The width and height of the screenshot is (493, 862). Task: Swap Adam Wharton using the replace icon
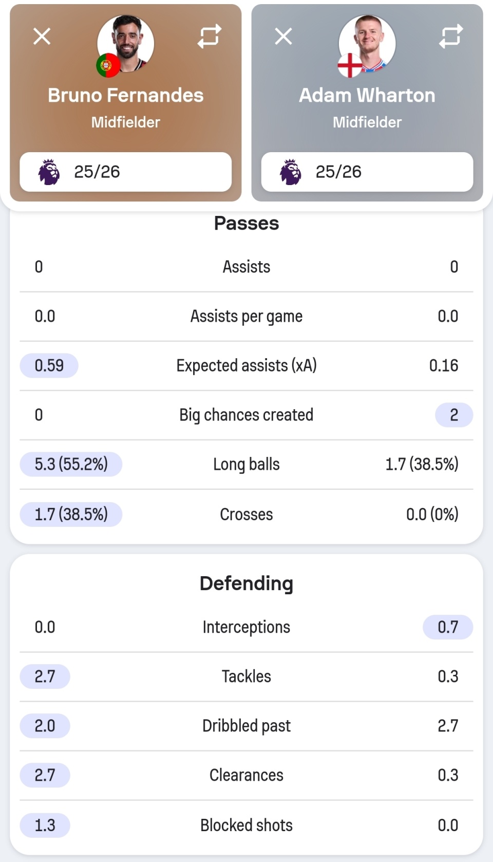click(451, 36)
